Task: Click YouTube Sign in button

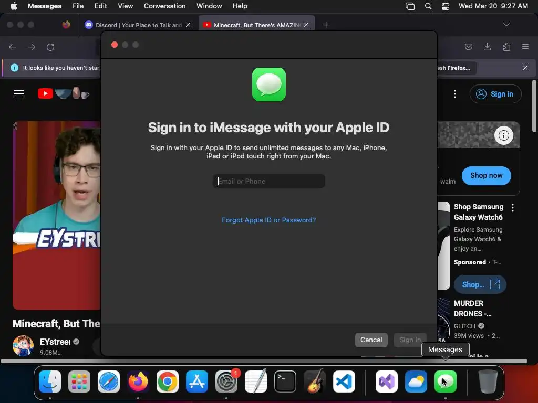Action: coord(495,94)
